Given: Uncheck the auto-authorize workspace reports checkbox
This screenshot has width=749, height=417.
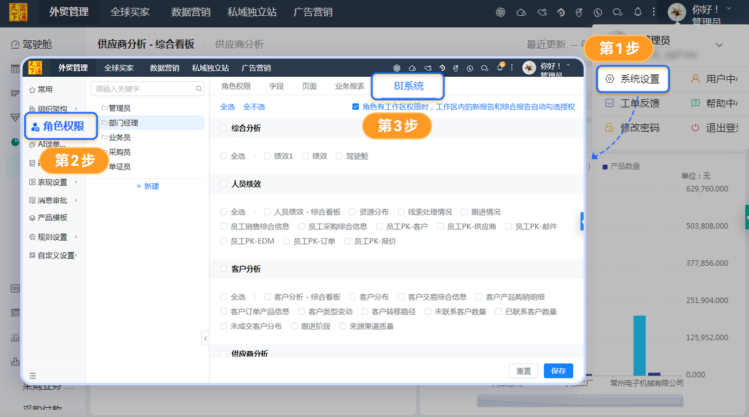Looking at the screenshot, I should coord(356,107).
